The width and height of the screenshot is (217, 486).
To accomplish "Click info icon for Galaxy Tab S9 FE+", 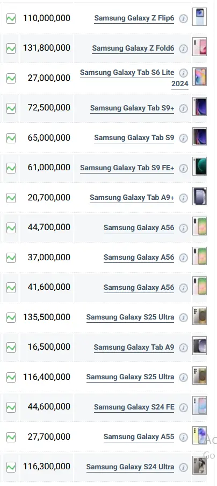I will (x=183, y=168).
